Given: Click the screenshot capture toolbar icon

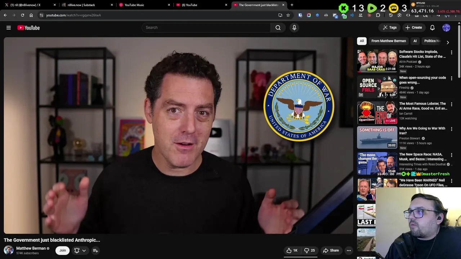Looking at the screenshot, I should (x=399, y=15).
